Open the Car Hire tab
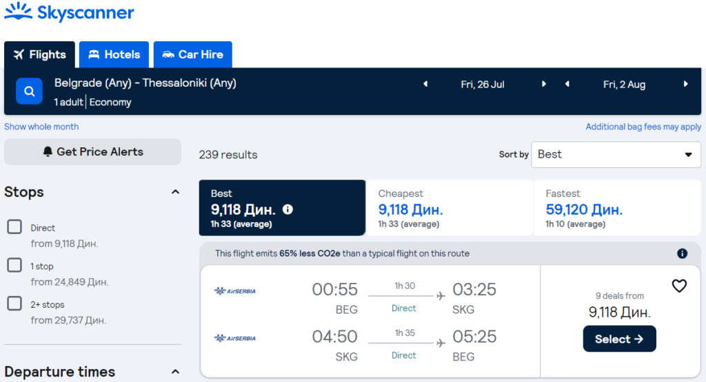The image size is (706, 382). [x=193, y=55]
